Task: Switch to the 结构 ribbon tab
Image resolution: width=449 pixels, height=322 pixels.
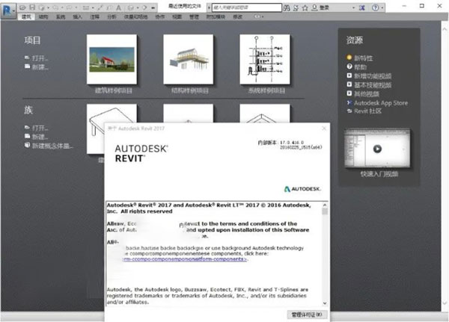Action: coord(43,17)
